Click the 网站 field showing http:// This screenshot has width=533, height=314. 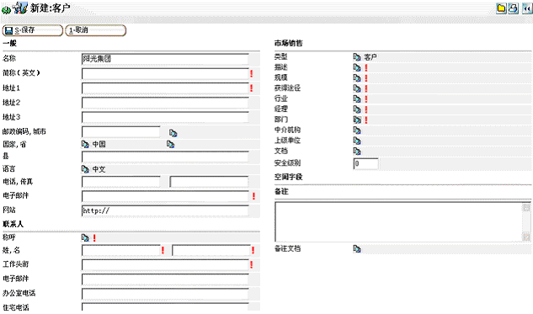(x=165, y=211)
